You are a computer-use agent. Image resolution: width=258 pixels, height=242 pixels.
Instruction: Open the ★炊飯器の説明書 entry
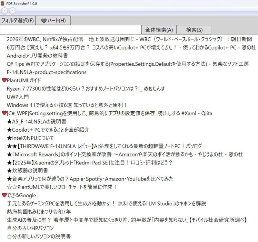(x=27, y=171)
